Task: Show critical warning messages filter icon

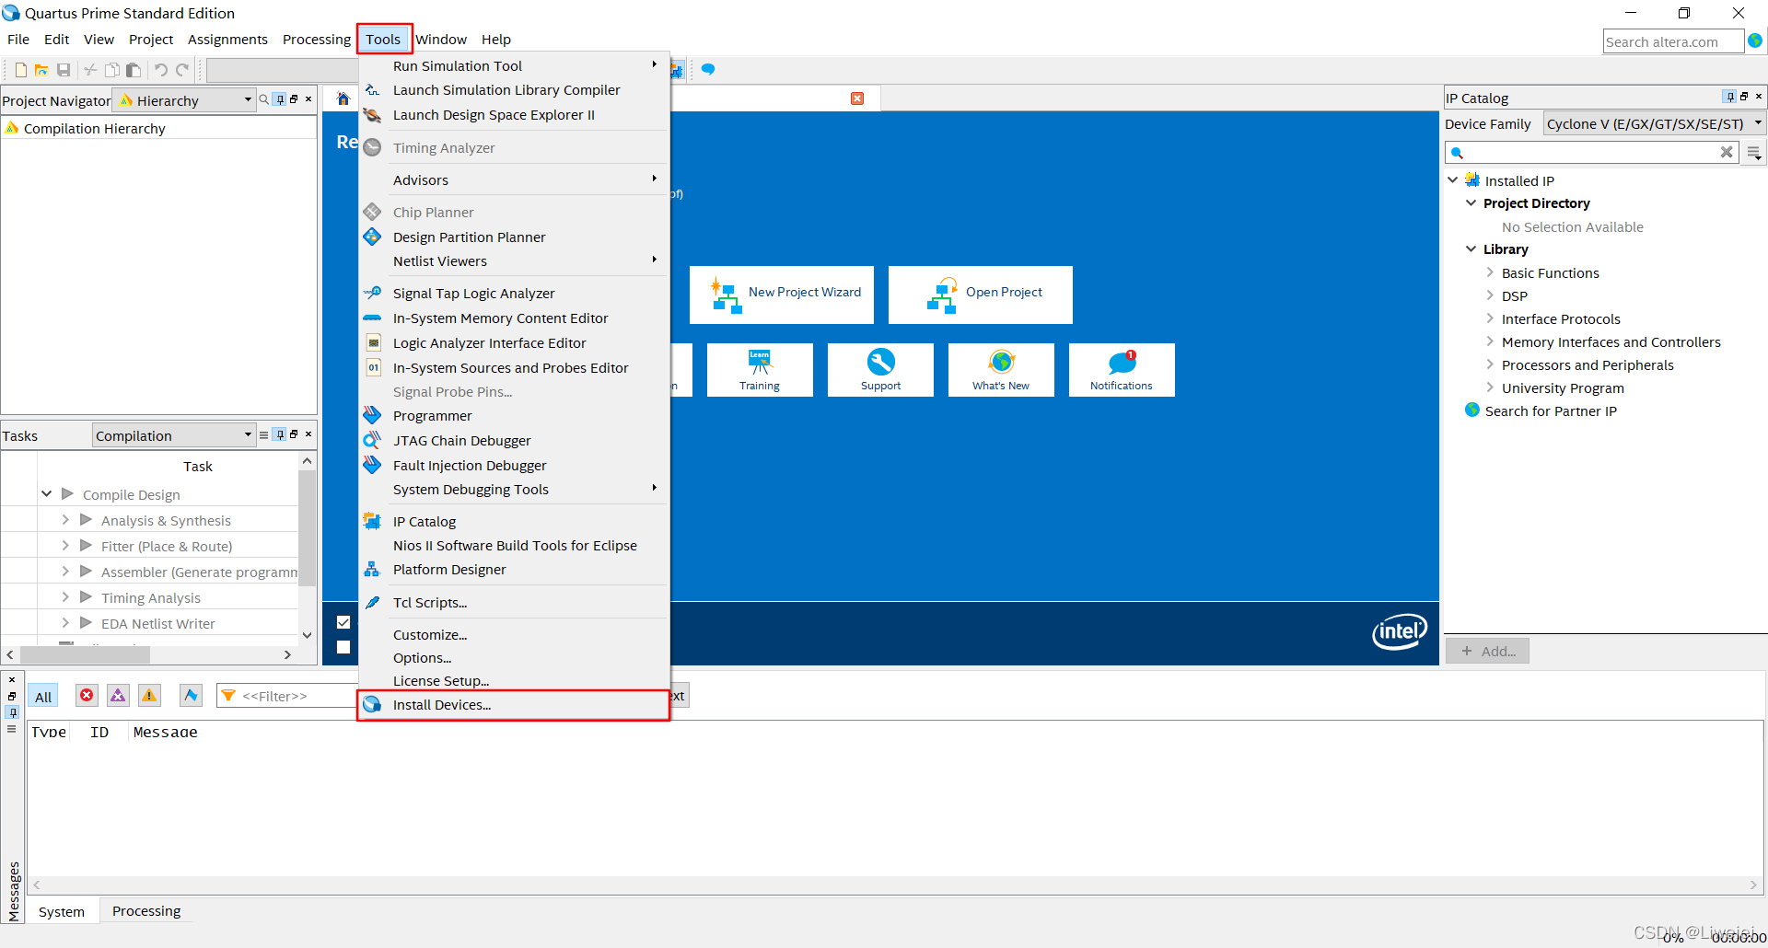Action: pyautogui.click(x=118, y=696)
